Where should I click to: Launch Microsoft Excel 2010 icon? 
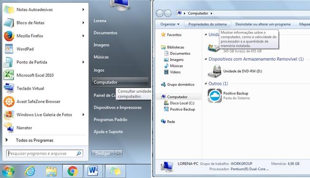pos(9,75)
